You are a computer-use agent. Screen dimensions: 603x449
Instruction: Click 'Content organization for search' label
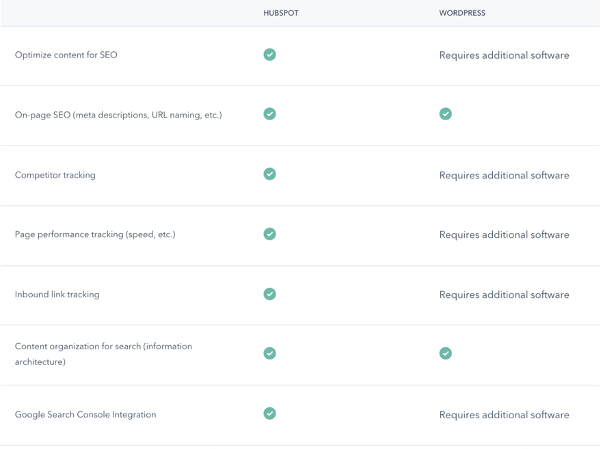pos(103,354)
